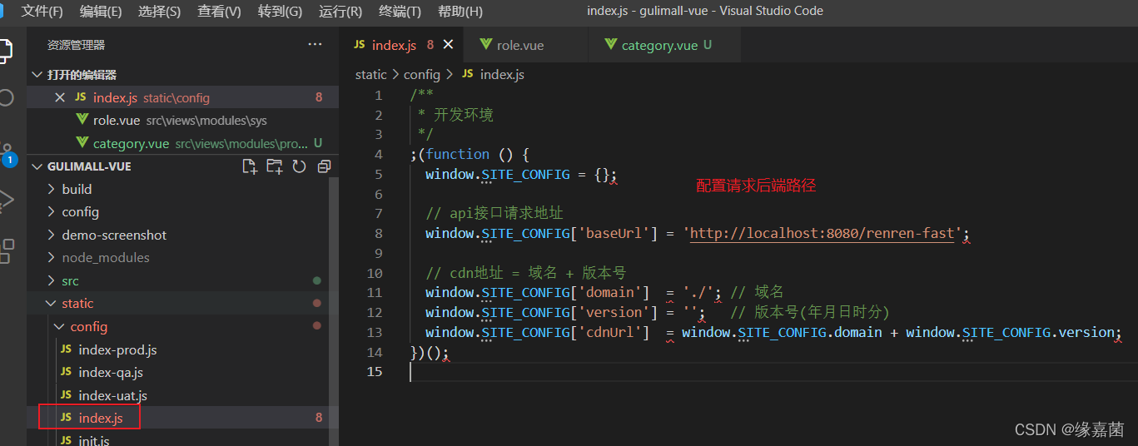Open the Run and Debug icon
The image size is (1138, 446).
coord(6,200)
